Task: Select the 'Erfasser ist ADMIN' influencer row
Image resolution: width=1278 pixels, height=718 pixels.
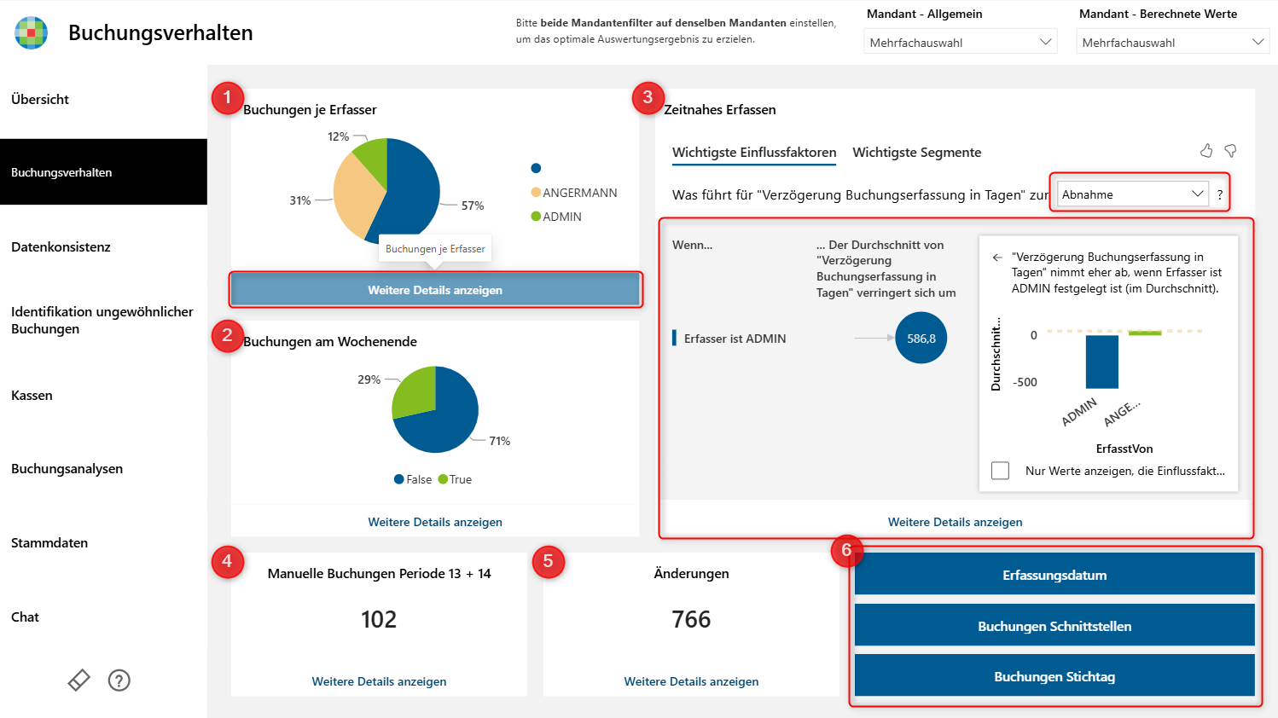Action: click(x=810, y=339)
